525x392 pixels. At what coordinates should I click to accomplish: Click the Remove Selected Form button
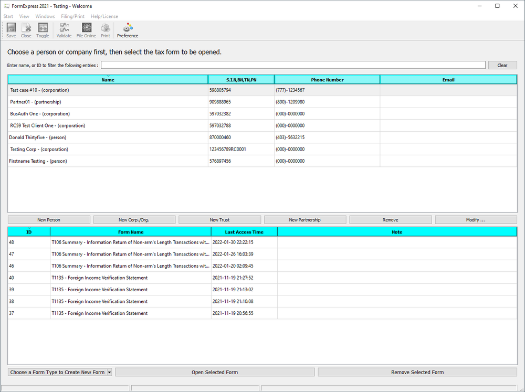tap(417, 372)
